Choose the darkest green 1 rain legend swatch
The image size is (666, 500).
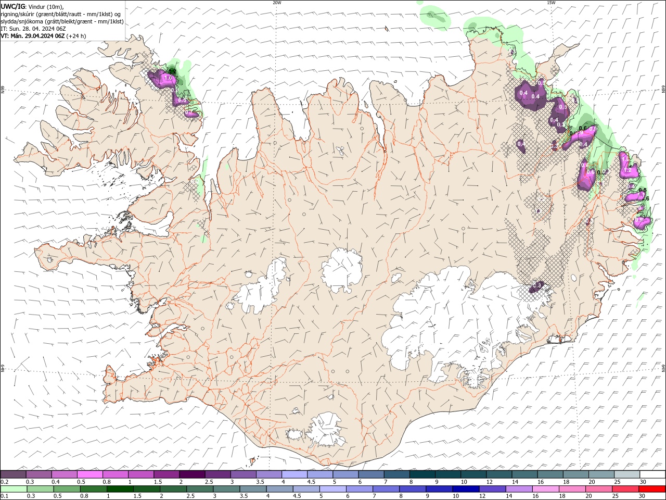tap(120, 489)
